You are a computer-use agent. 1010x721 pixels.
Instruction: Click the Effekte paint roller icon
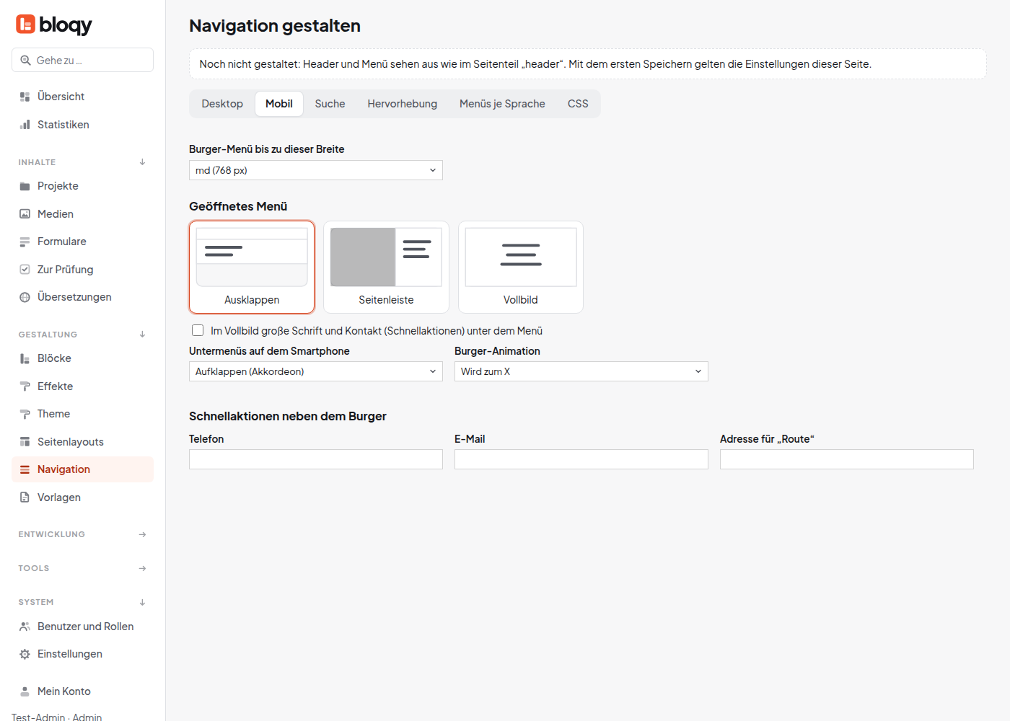[x=25, y=386]
